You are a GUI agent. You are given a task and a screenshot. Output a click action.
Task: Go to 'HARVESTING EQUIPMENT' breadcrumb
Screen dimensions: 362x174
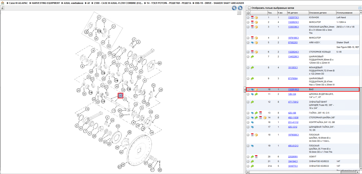(46, 4)
